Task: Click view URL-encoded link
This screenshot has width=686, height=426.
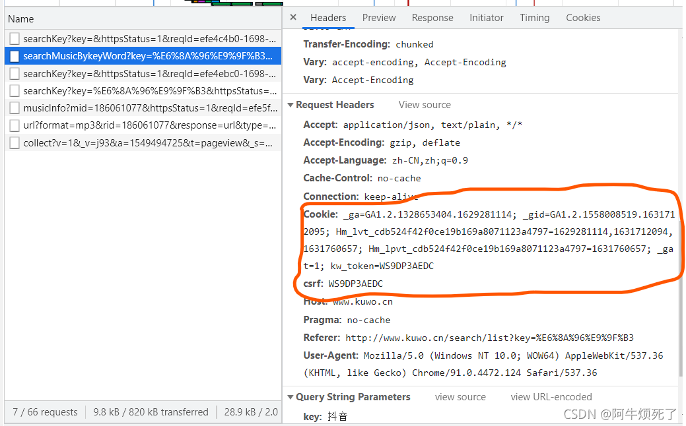Action: (x=551, y=397)
